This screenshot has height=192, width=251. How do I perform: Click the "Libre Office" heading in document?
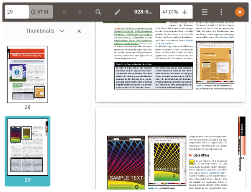201,155
